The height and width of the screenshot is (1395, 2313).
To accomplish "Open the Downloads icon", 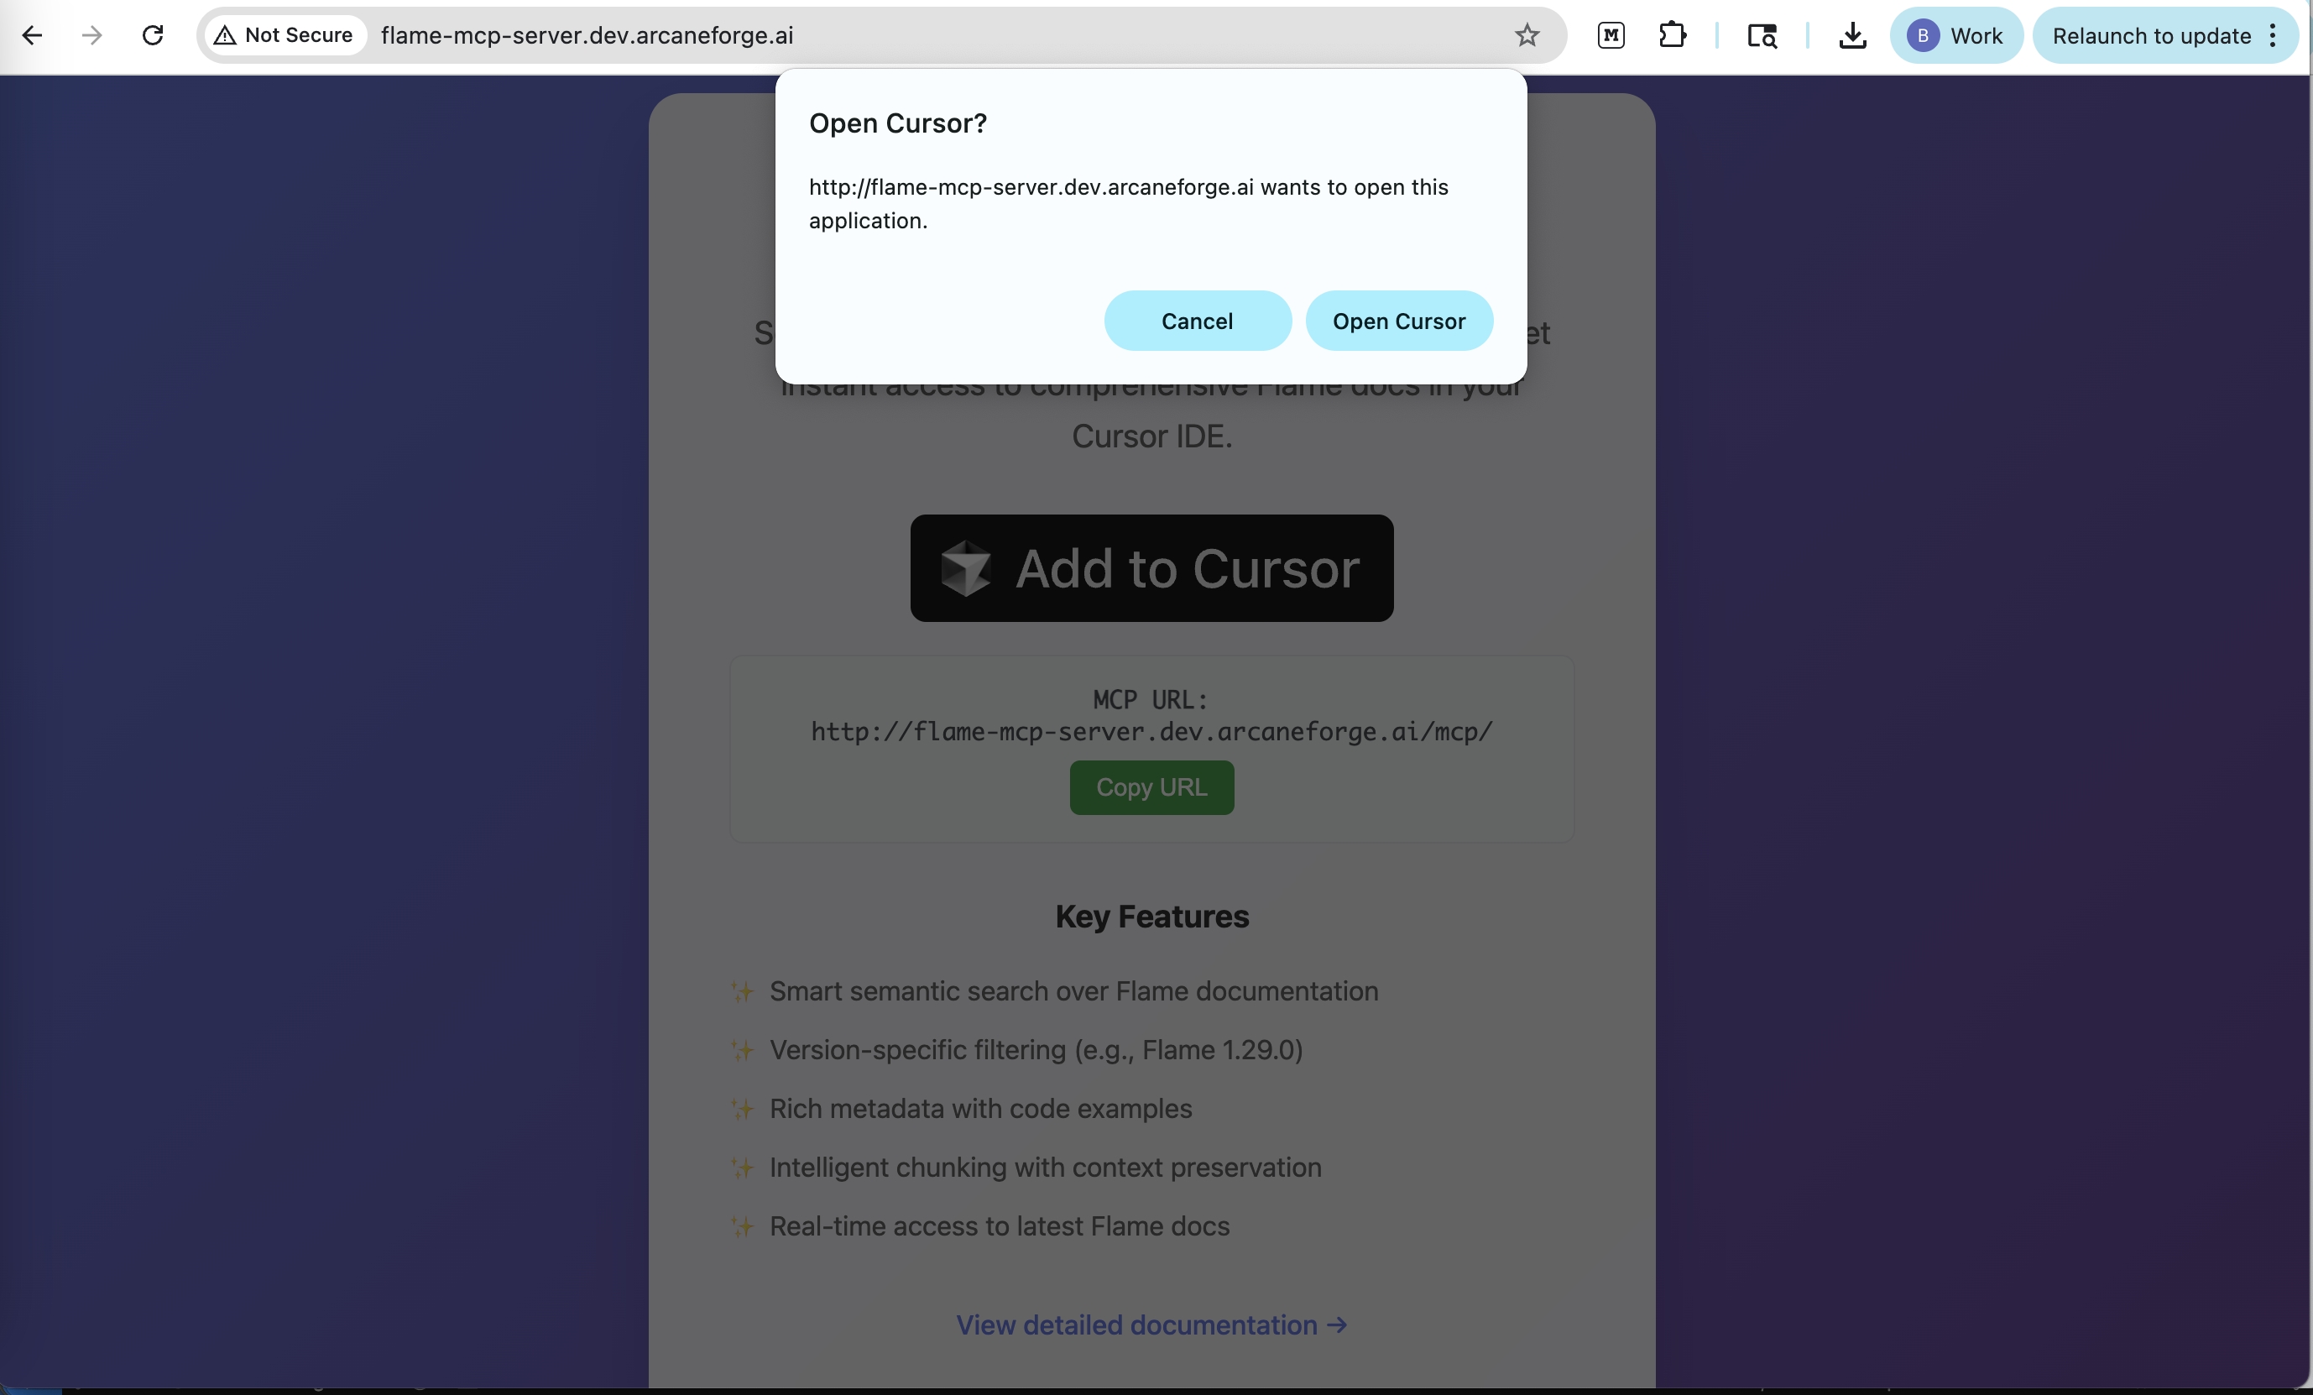I will [x=1852, y=36].
